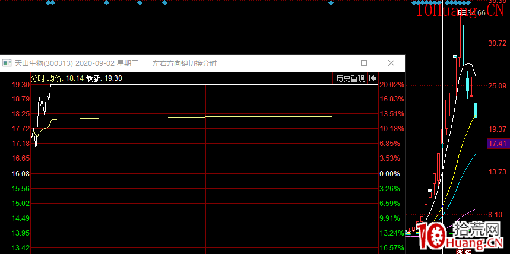The width and height of the screenshot is (510, 254).
Task: Click the 17.72 price axis label
Action: pos(21,129)
